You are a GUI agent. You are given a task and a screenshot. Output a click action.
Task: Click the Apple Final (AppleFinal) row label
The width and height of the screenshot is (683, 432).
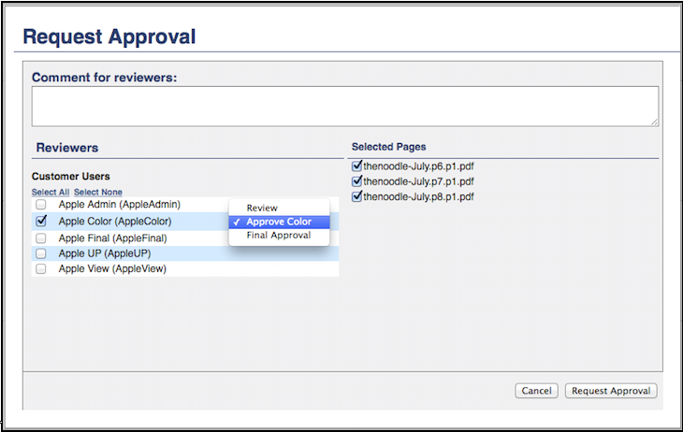point(112,238)
